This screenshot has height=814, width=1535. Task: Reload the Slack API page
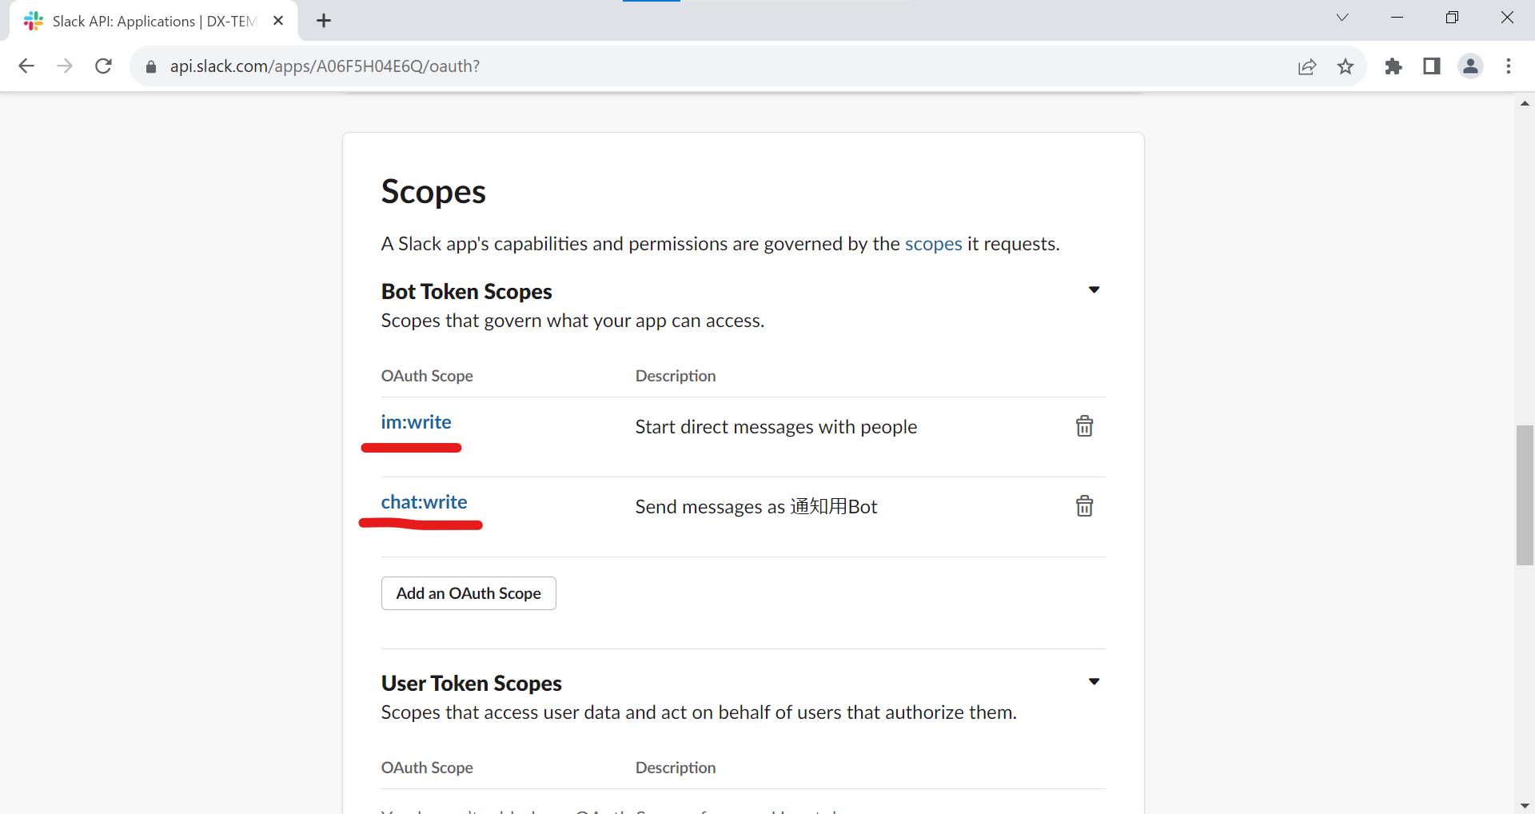point(103,66)
